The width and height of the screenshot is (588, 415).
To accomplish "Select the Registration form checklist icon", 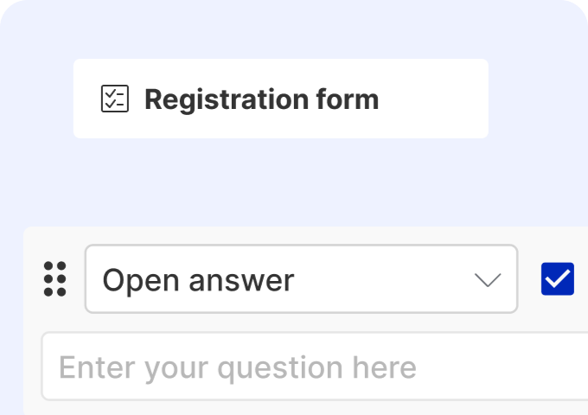I will click(115, 99).
